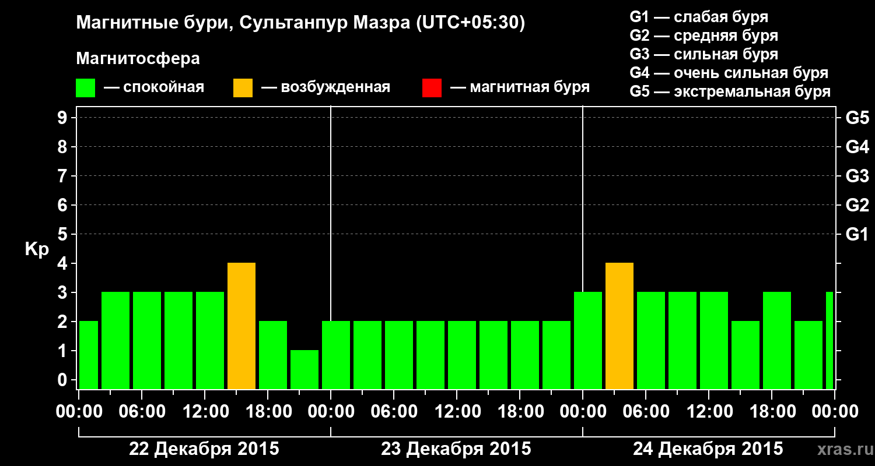
Task: Click the 'Магнитосфера' heading
Action: (x=138, y=59)
